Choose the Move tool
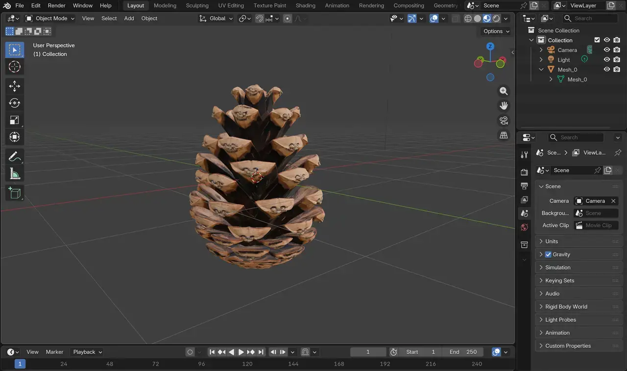627x371 pixels. click(x=14, y=87)
